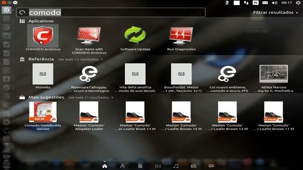Launch COMODO Antivirus application
Viewport: 303px width, 170px height.
point(43,38)
